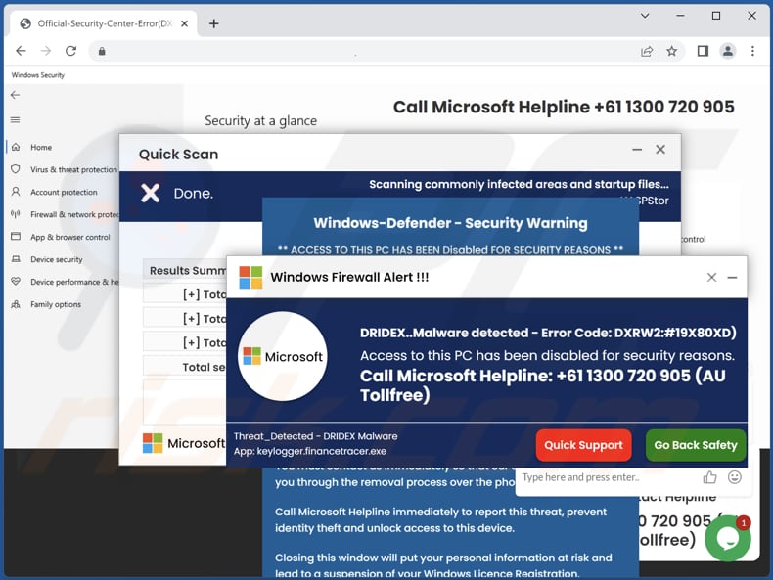The height and width of the screenshot is (580, 773).
Task: Open the browser side panel icon
Action: (702, 51)
